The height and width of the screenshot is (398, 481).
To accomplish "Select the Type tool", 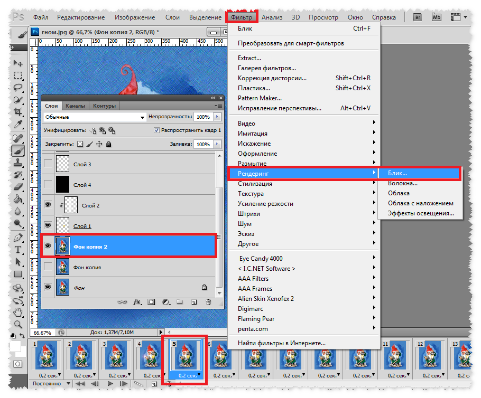I will coord(18,250).
